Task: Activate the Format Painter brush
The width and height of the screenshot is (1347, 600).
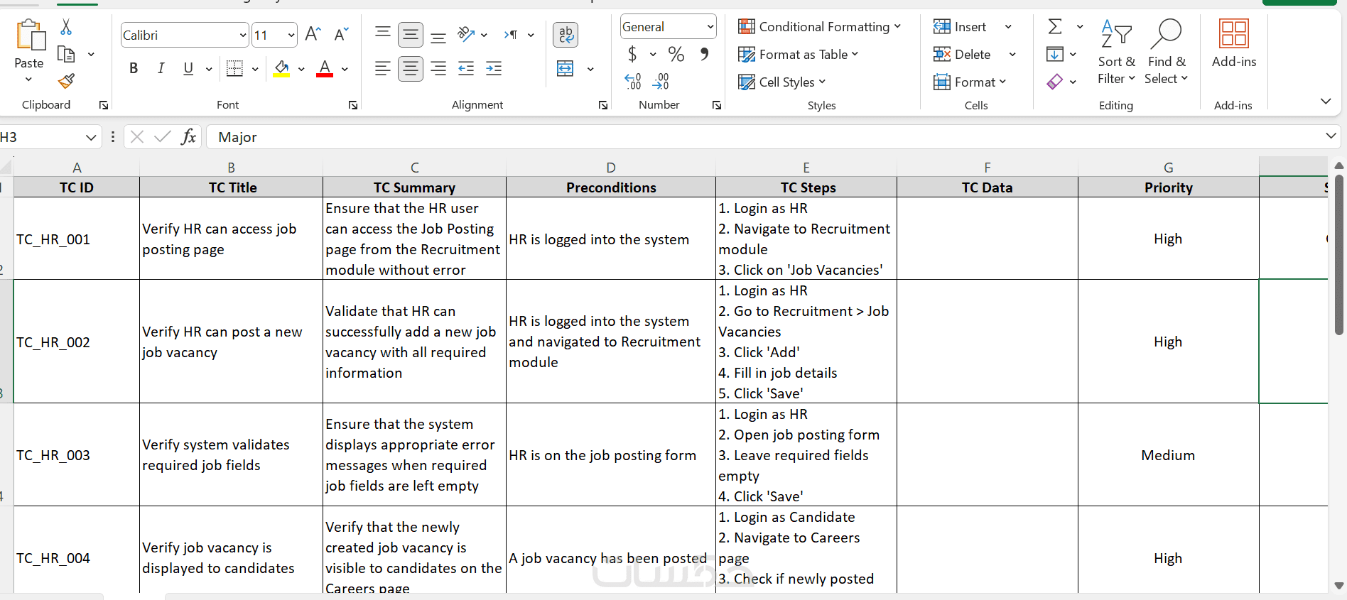Action: 66,81
